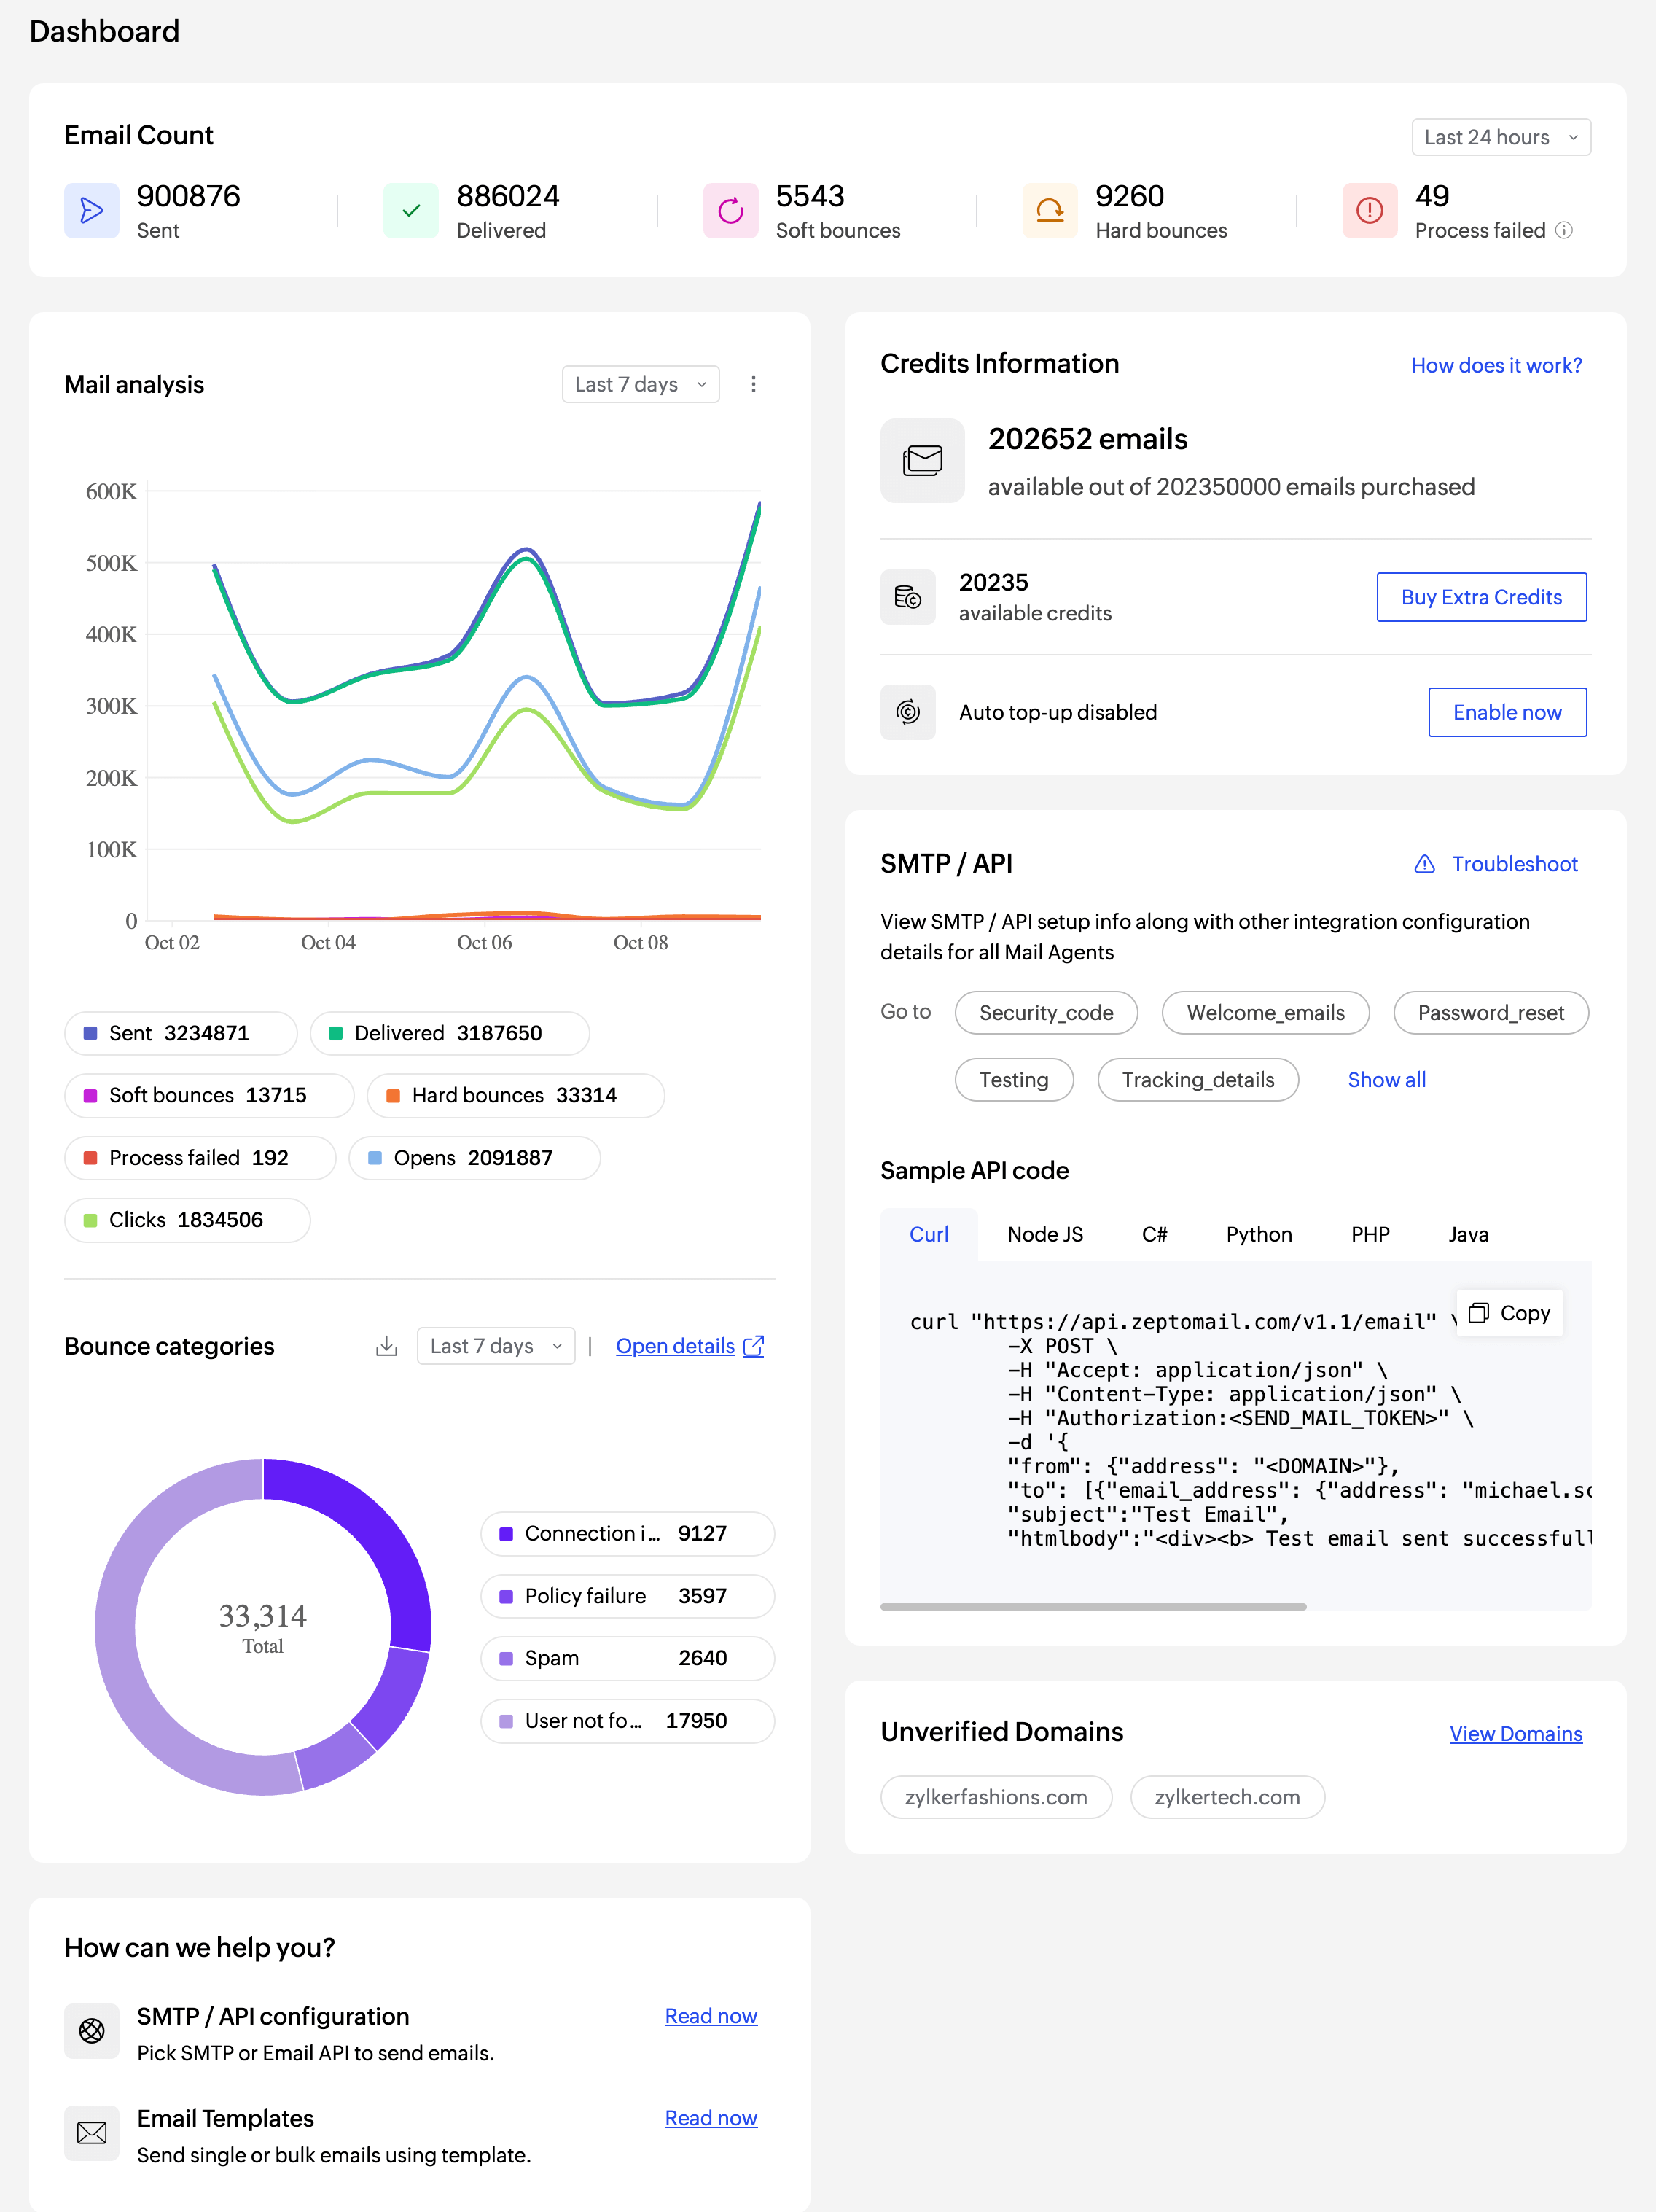Select the zylkerfashions.com domain chip
1656x2212 pixels.
[995, 1797]
